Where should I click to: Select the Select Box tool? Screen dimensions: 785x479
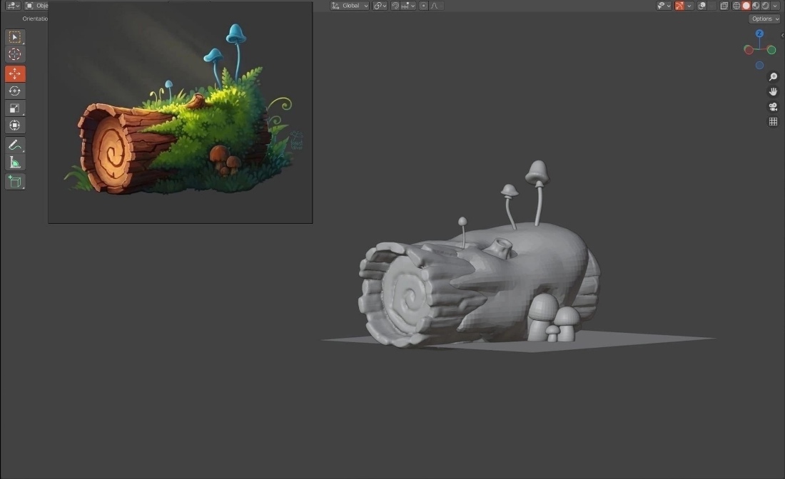14,37
